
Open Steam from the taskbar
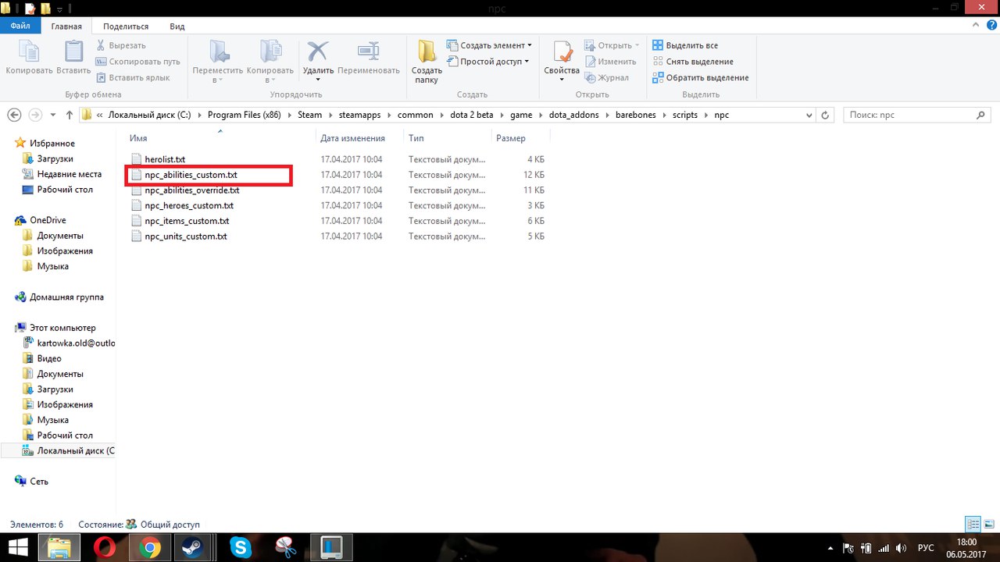(x=190, y=547)
